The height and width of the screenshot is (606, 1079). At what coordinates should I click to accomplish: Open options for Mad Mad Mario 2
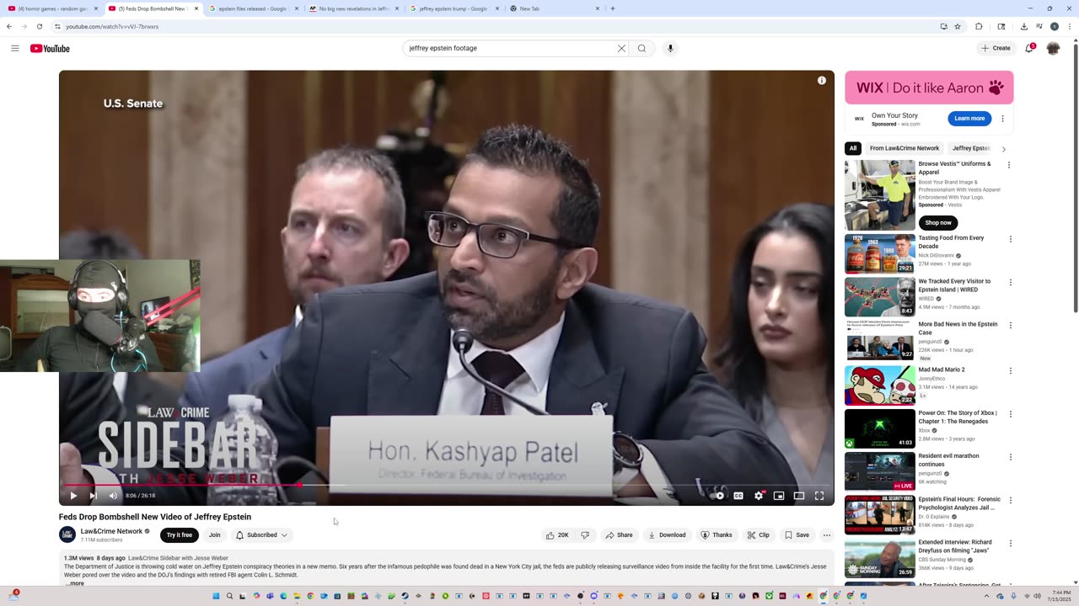(x=1010, y=370)
